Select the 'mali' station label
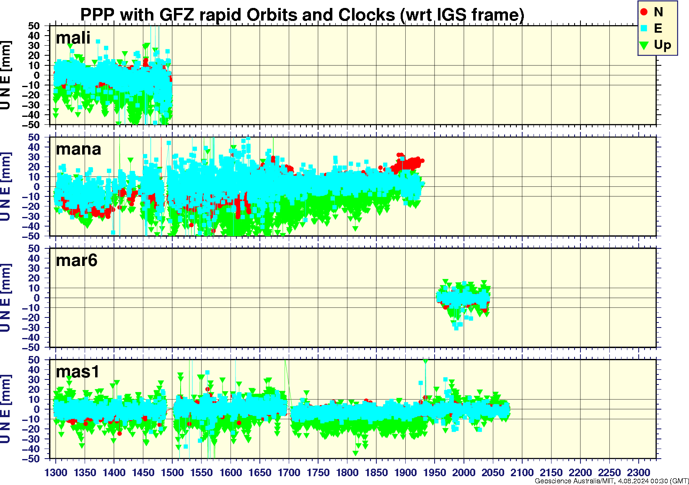The height and width of the screenshot is (485, 689). (73, 38)
